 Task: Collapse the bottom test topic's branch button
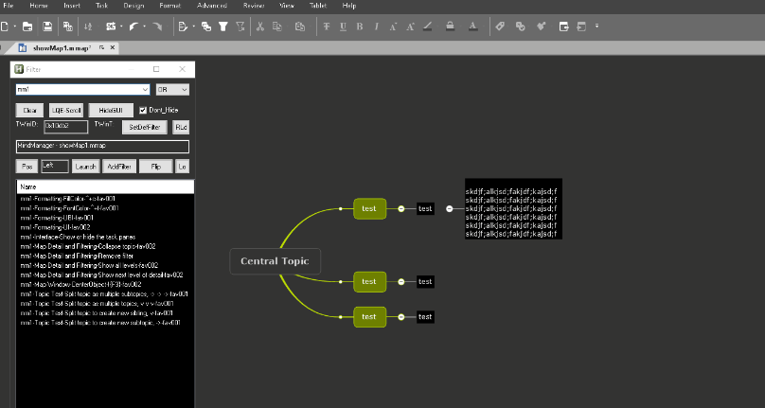401,317
